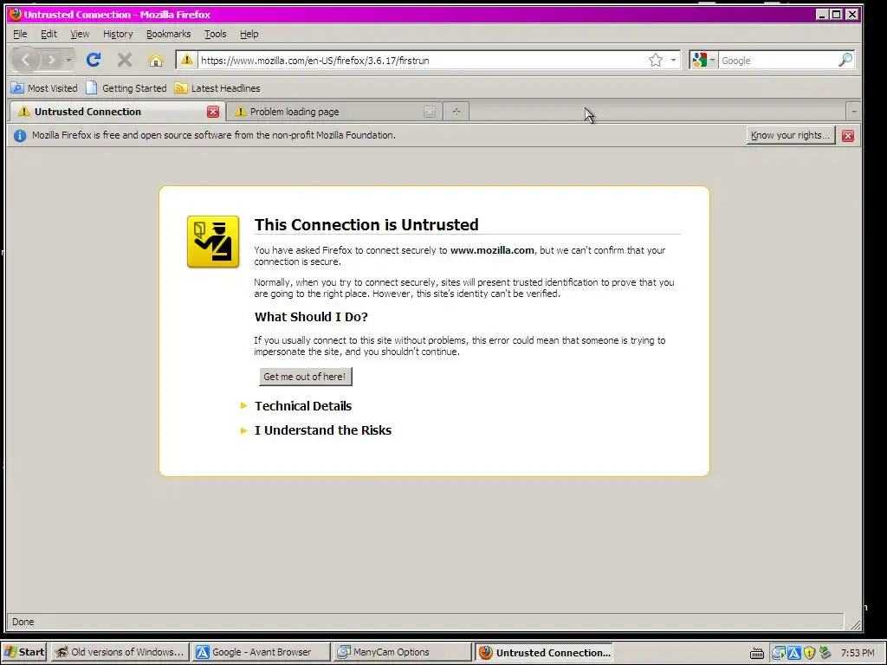
Task: Click the Done status bar text
Action: tap(23, 622)
